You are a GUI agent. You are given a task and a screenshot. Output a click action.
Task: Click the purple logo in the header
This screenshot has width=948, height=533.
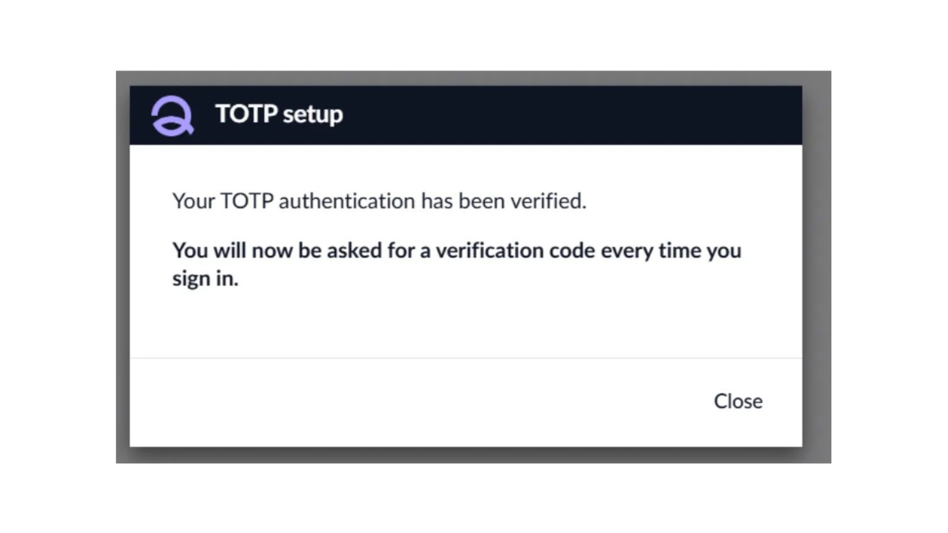[172, 115]
